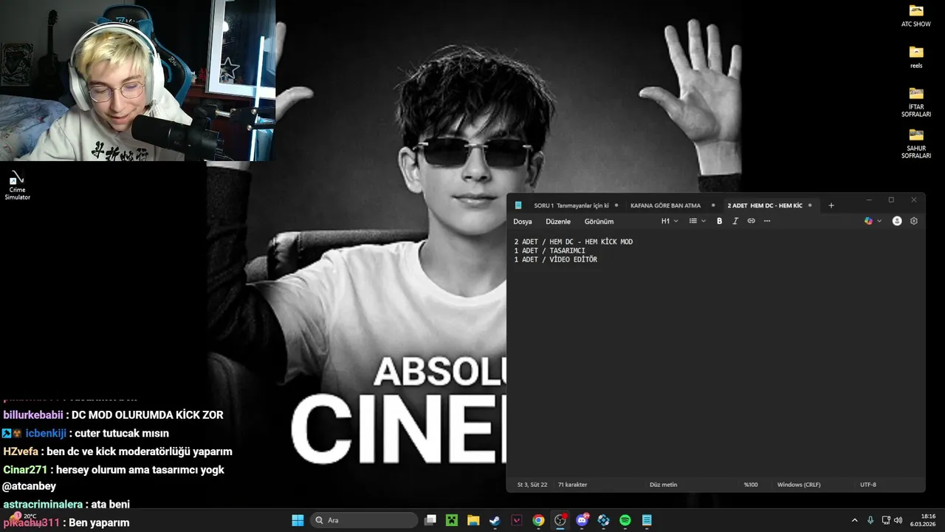945x532 pixels.
Task: Toggle italic formatting in Notepad
Action: pos(735,221)
